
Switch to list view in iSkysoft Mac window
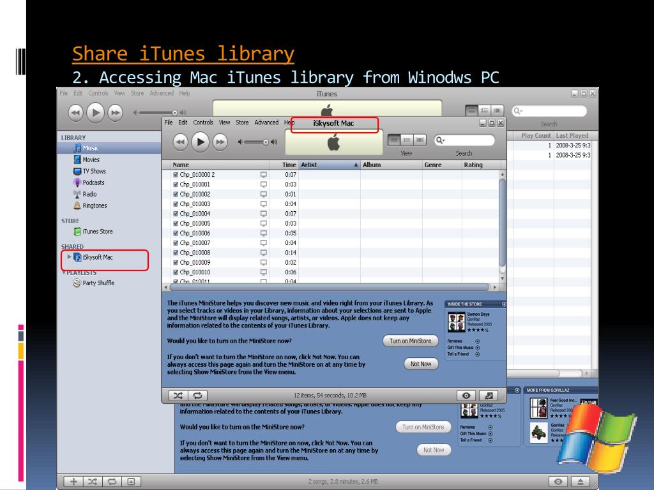pyautogui.click(x=393, y=140)
